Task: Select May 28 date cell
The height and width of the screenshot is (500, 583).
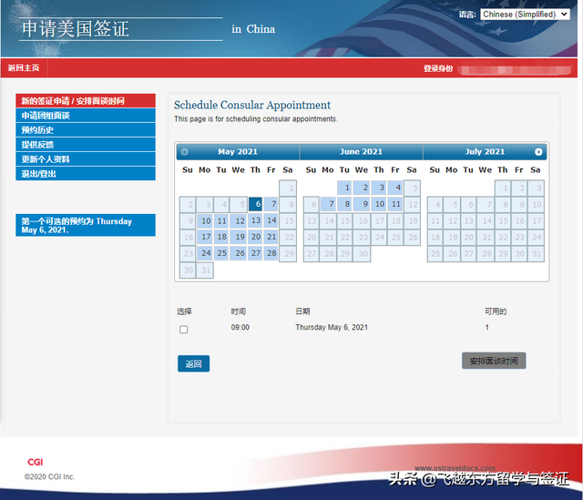Action: pyautogui.click(x=271, y=253)
